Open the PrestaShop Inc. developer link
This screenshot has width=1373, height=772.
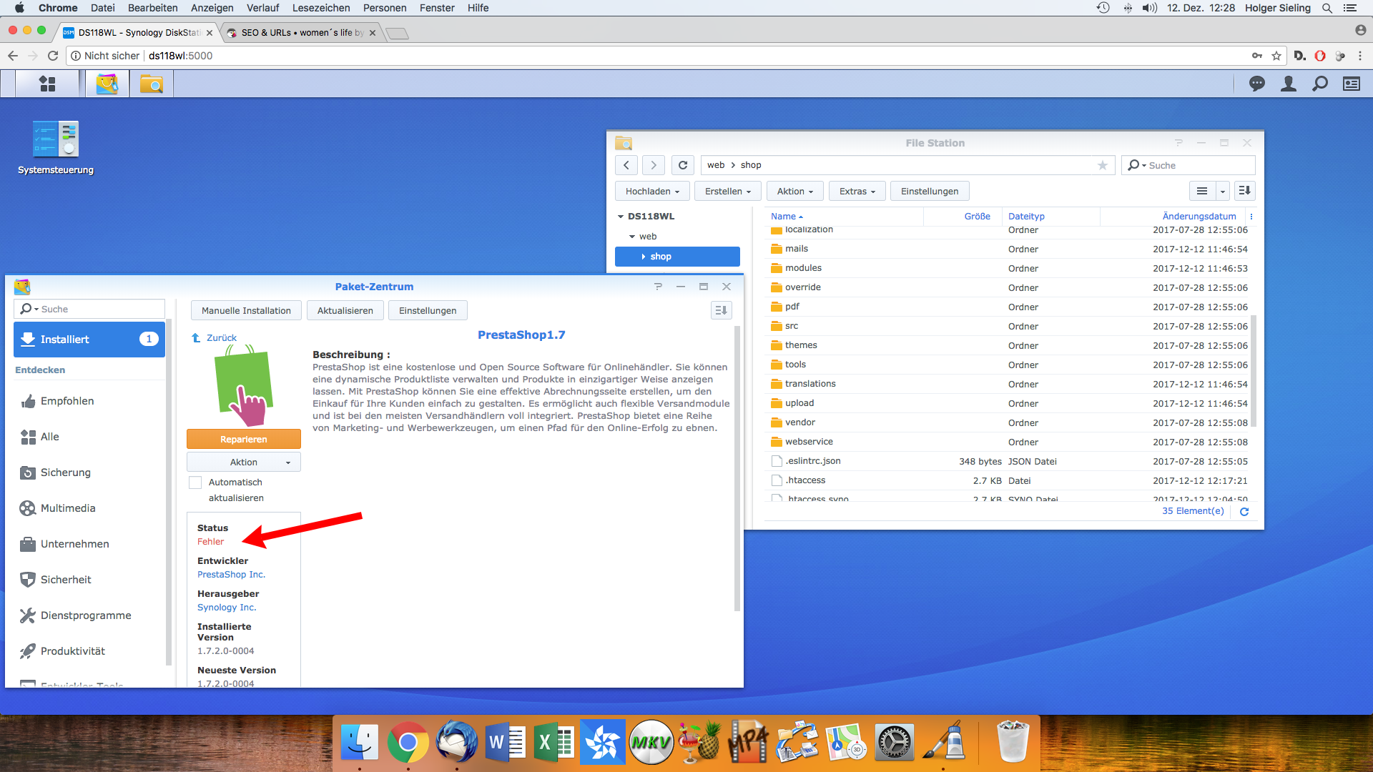click(x=231, y=575)
